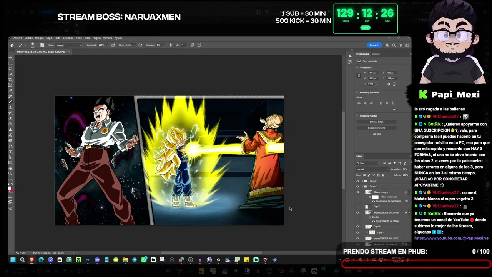Open the Opacidad dropdown in options bar

(108, 45)
